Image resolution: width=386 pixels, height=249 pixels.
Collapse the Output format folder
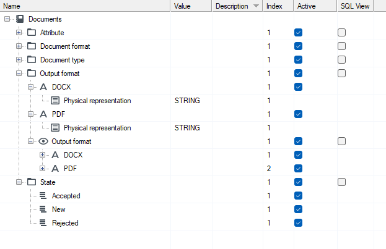[19, 73]
